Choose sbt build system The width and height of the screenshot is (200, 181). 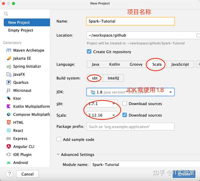coord(95,78)
